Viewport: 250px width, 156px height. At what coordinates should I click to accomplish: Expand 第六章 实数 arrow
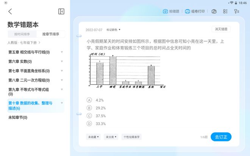pos(62,62)
